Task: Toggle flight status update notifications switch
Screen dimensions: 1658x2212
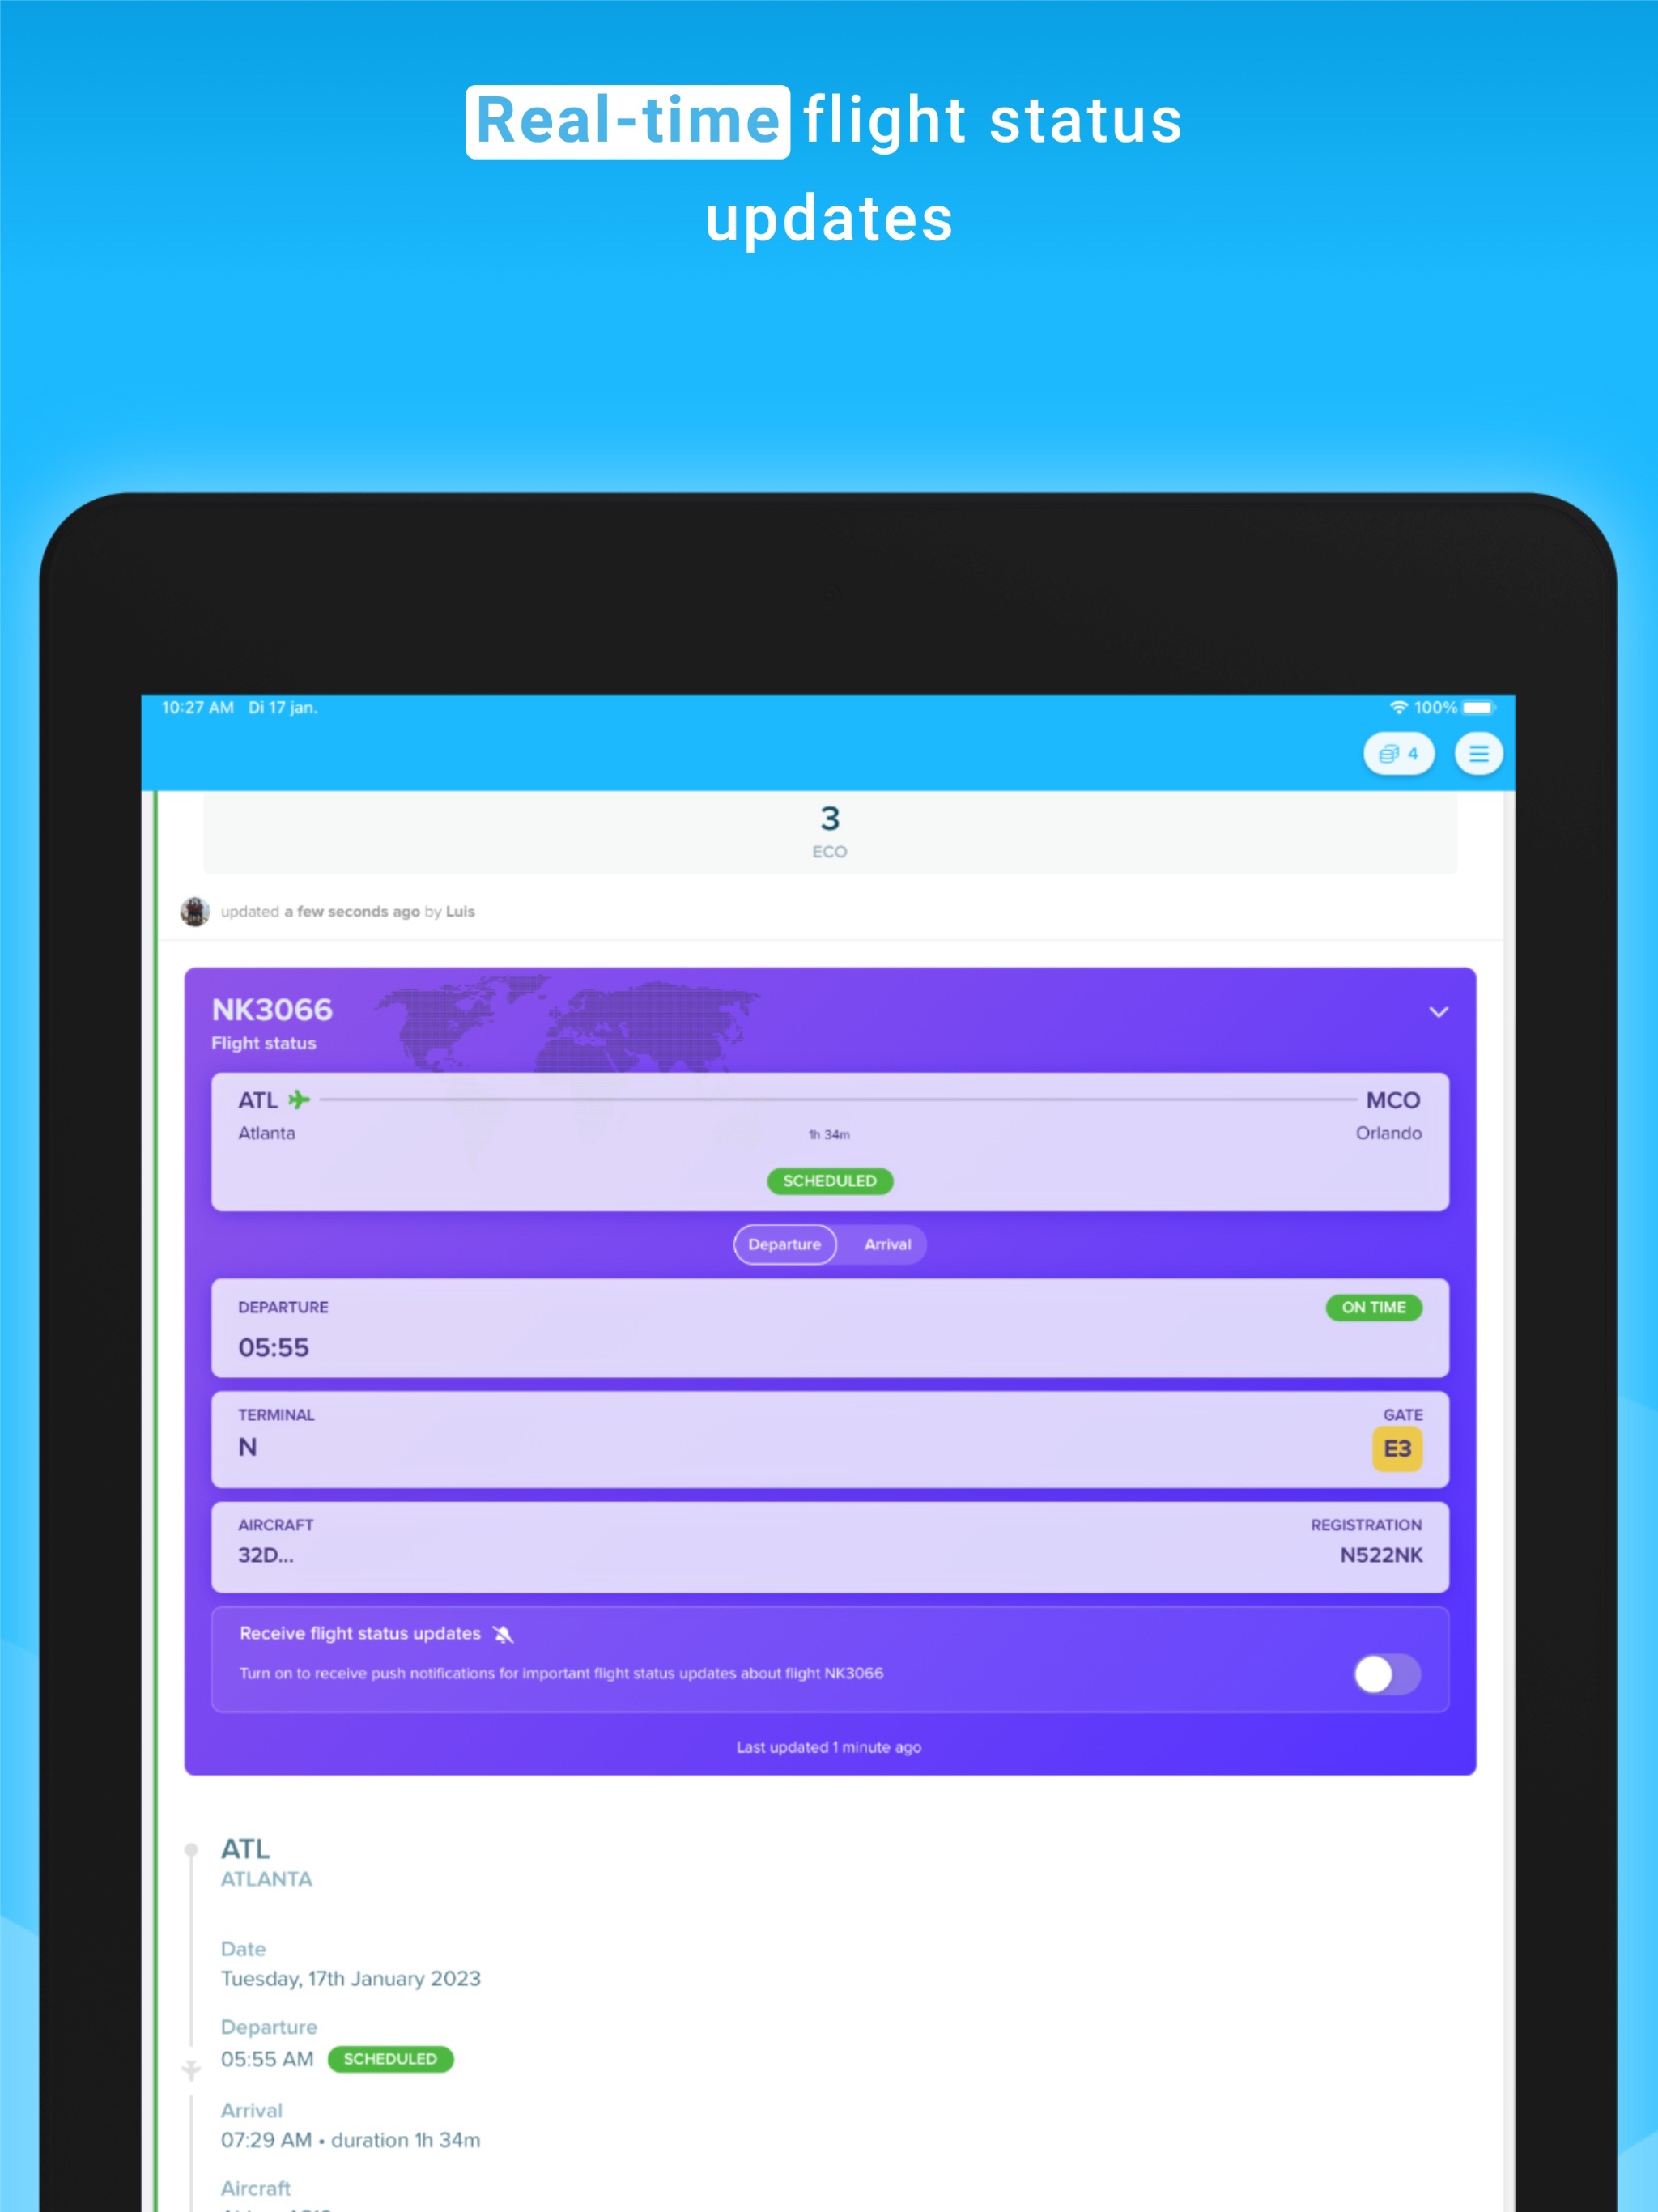Action: [1390, 1672]
